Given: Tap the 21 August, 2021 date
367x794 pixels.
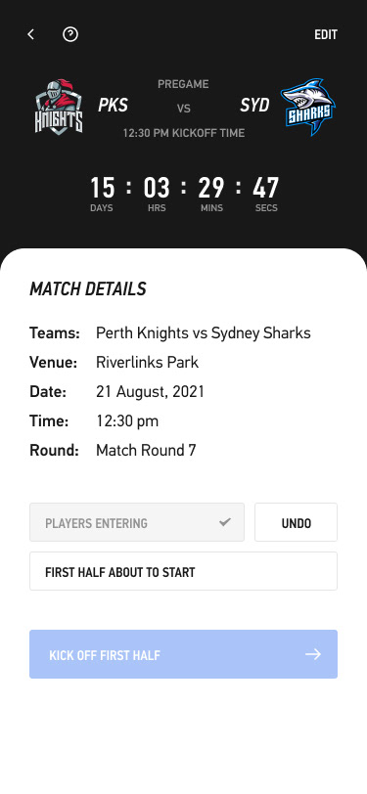Looking at the screenshot, I should [x=150, y=392].
